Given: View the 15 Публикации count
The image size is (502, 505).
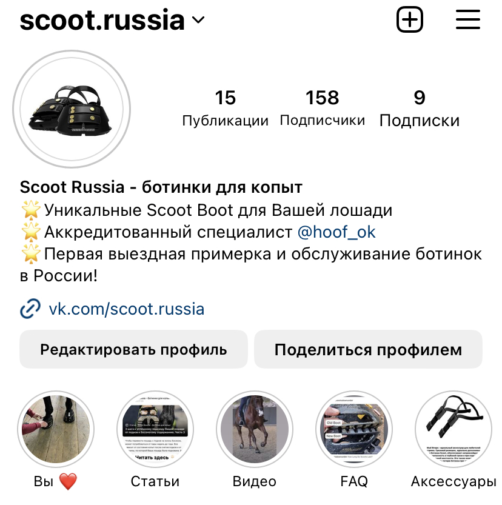Looking at the screenshot, I should (x=225, y=109).
